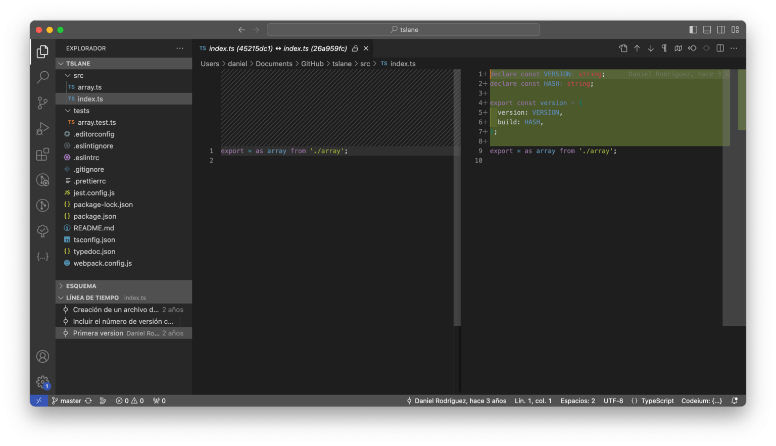
Task: Toggle whitespace display with the pilcrow icon
Action: tap(664, 48)
